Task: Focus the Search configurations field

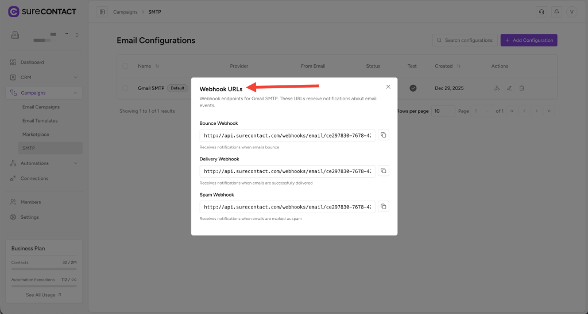Action: click(465, 40)
